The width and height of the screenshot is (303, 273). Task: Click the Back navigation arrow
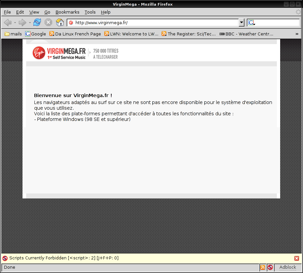point(8,23)
